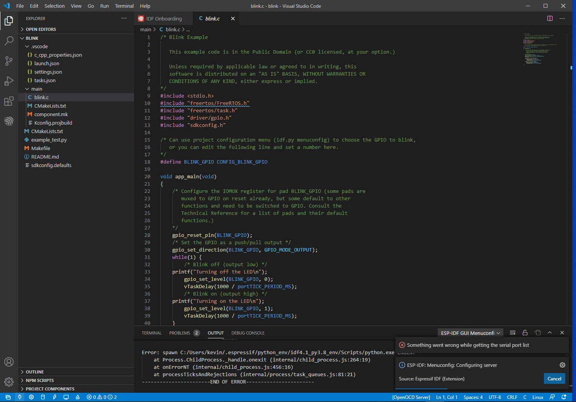Open editor More Actions menu
576x402 pixels.
(x=562, y=19)
